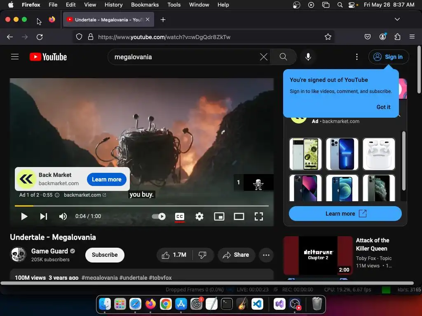Viewport: 422px width, 316px height.
Task: Open Firefox application hamburger menu
Action: click(412, 37)
